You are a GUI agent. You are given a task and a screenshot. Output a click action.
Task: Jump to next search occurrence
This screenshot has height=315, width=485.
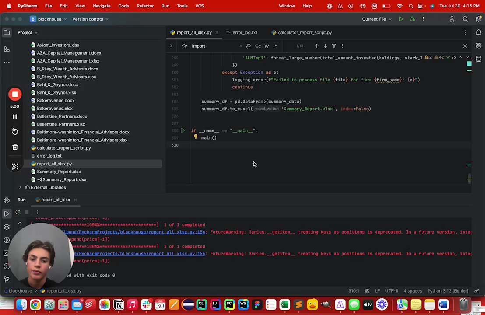[325, 46]
